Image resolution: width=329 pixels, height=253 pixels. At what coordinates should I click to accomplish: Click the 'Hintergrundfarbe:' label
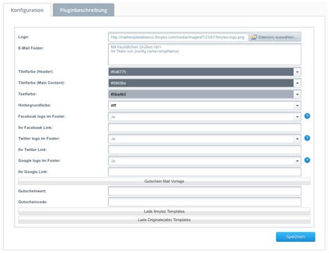35,105
